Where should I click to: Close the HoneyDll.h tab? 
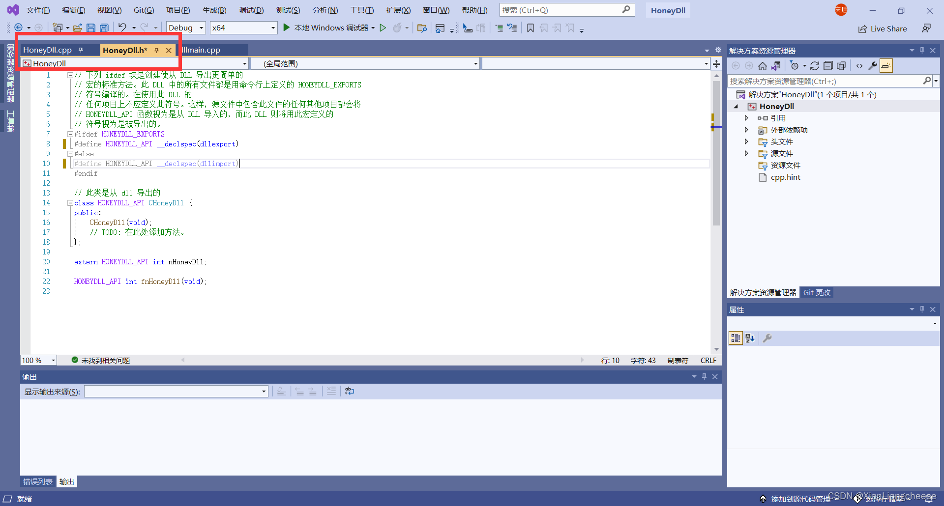[x=169, y=50]
